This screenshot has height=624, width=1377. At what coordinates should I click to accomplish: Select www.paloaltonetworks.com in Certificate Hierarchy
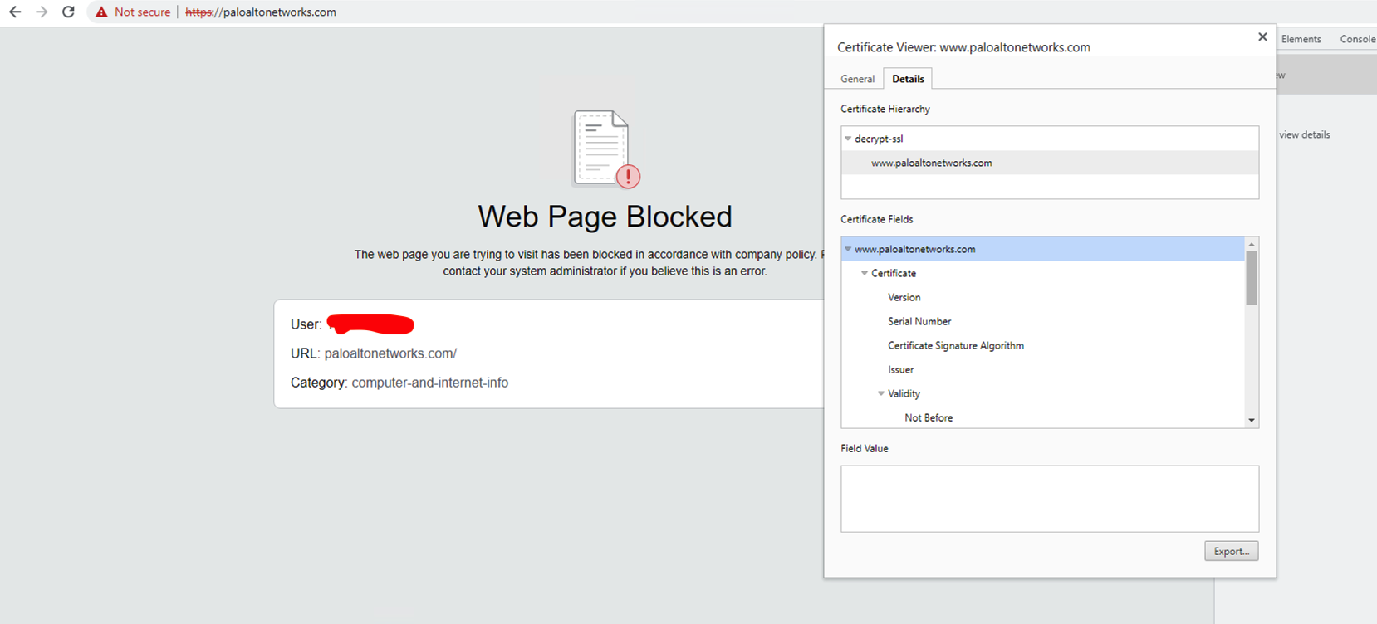(x=1050, y=163)
